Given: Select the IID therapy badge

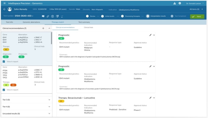Looking at the screenshot, I should (x=13, y=85).
